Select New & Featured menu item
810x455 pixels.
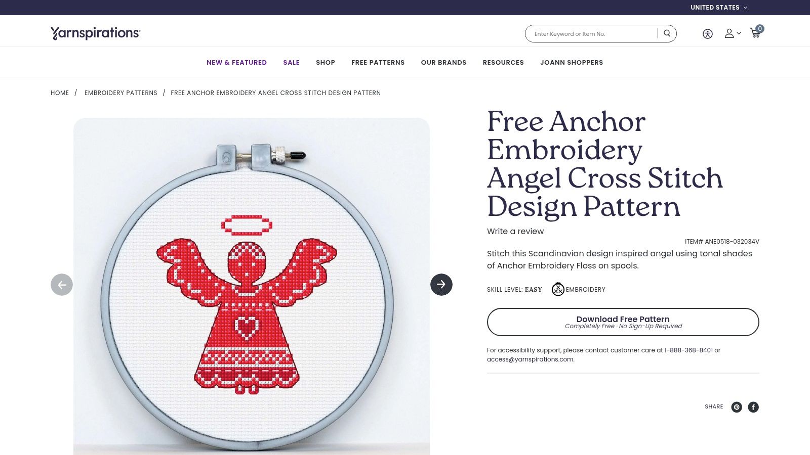click(x=236, y=63)
